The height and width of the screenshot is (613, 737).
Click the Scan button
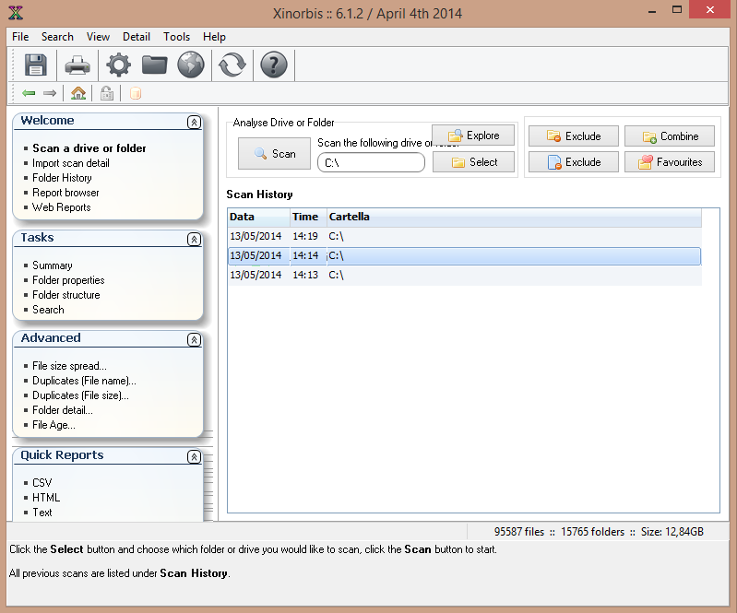click(275, 154)
